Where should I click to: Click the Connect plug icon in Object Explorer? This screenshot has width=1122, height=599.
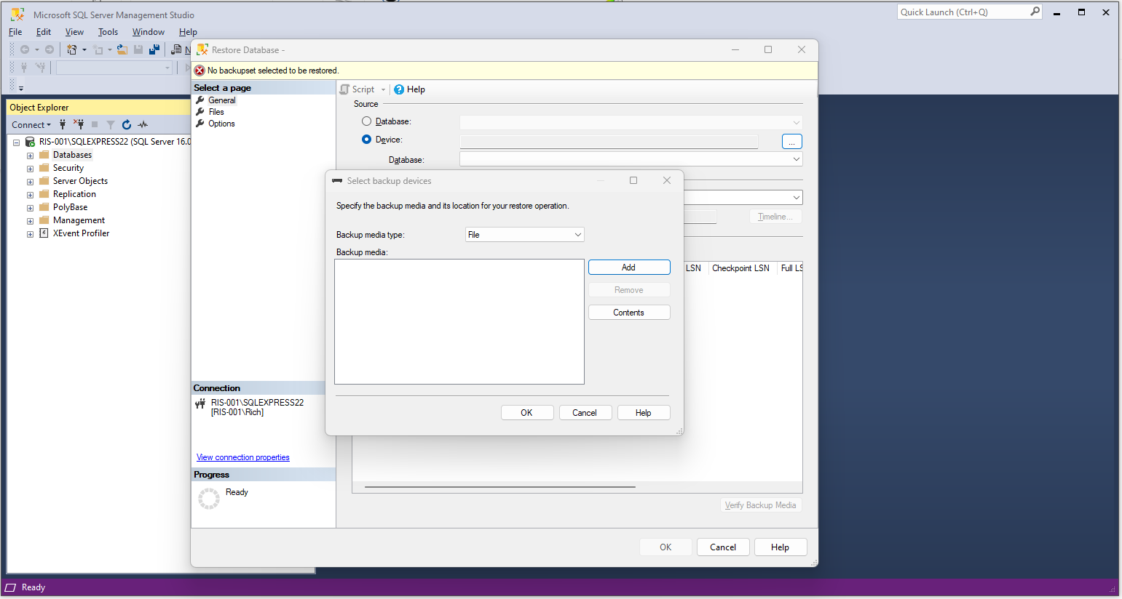[x=63, y=124]
